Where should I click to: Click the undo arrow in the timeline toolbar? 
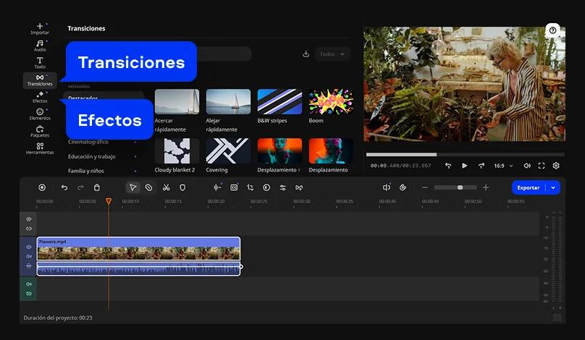tap(64, 187)
